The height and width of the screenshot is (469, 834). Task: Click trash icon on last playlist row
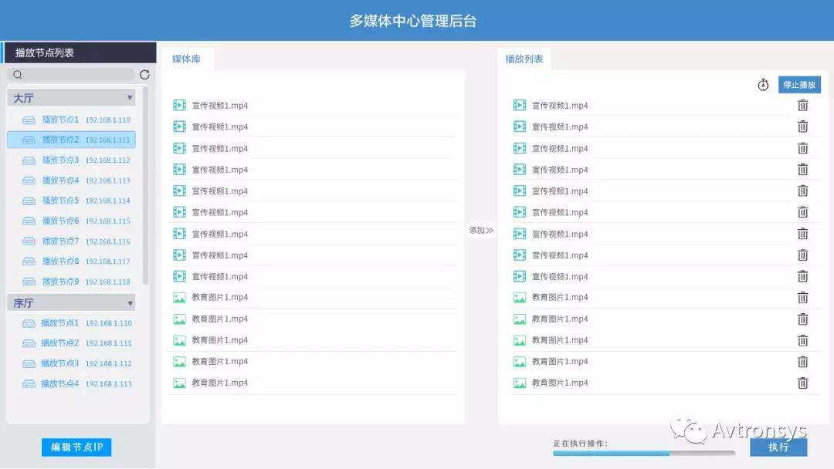tap(802, 383)
